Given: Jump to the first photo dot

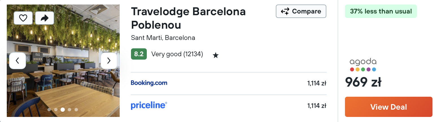Looking at the screenshot, I should tap(49, 110).
